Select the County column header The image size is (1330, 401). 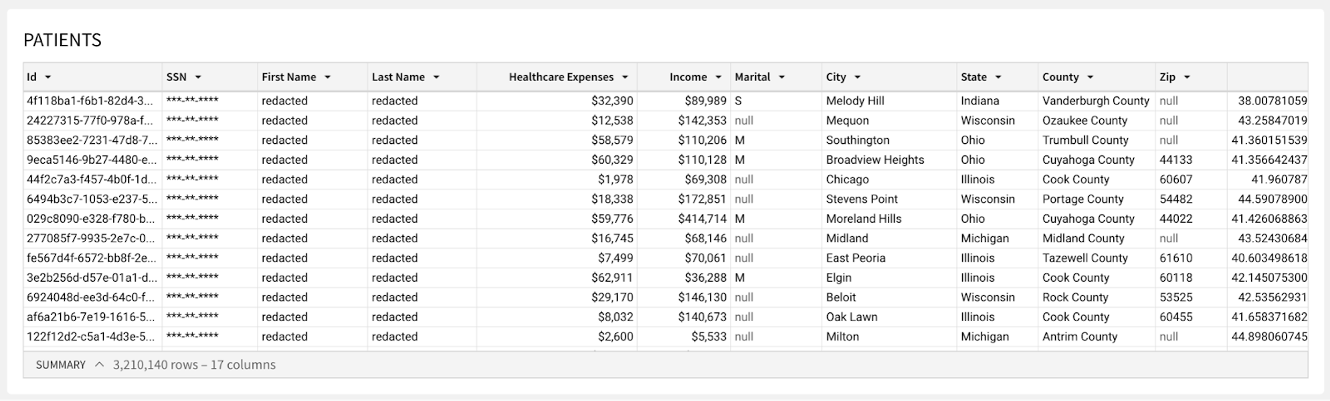(x=1097, y=78)
